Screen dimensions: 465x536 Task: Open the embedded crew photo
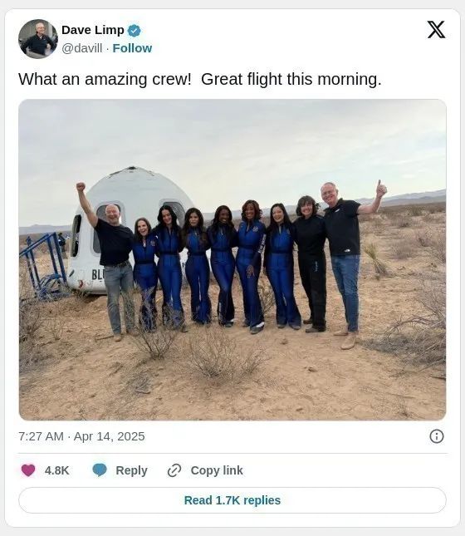(x=232, y=260)
